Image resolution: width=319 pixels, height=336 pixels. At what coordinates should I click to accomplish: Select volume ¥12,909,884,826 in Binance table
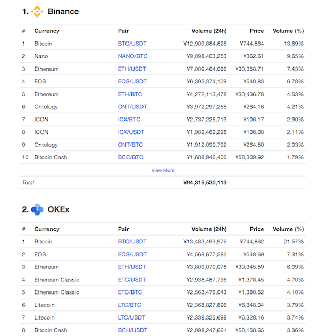[x=205, y=44]
